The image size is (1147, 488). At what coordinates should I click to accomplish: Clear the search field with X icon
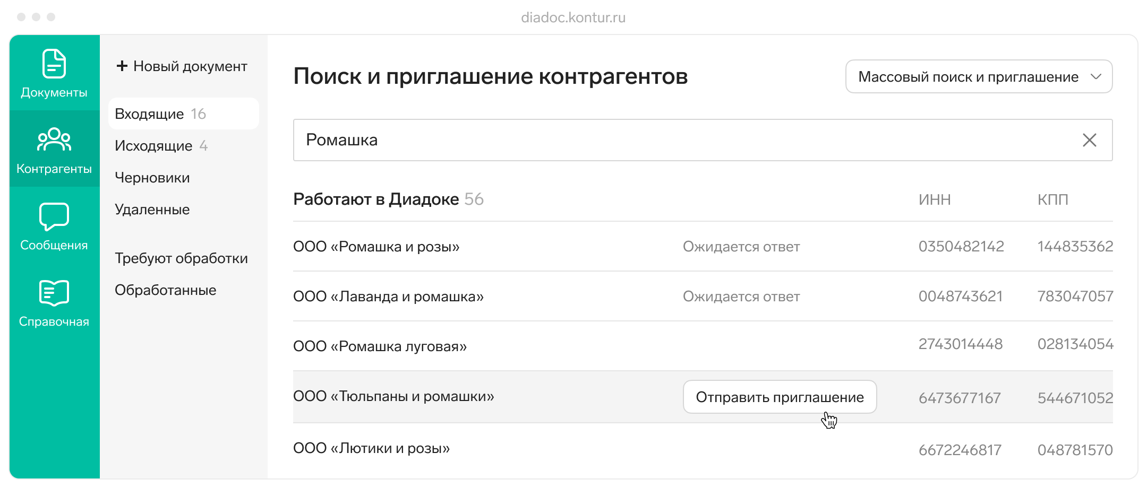1089,140
